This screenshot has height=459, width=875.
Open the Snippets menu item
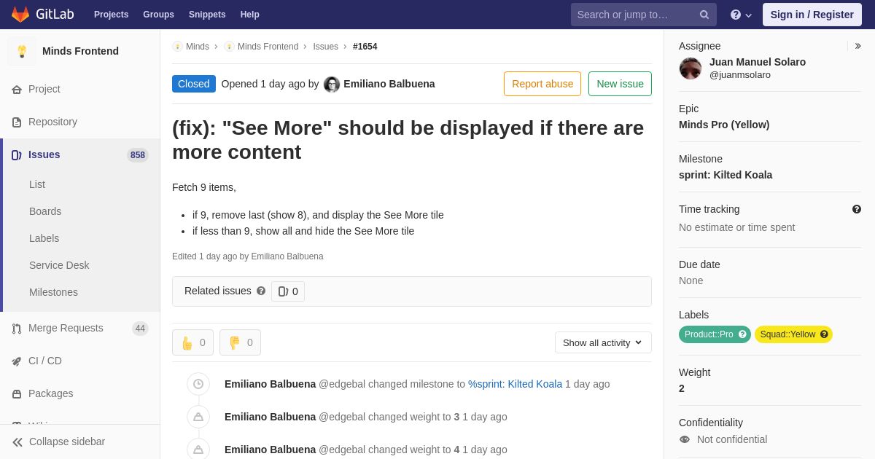click(x=207, y=15)
